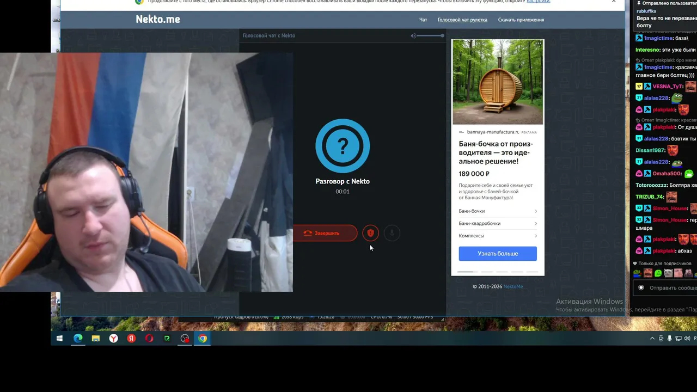
Task: Click the Голосовой чат с Nekto header
Action: (x=269, y=35)
